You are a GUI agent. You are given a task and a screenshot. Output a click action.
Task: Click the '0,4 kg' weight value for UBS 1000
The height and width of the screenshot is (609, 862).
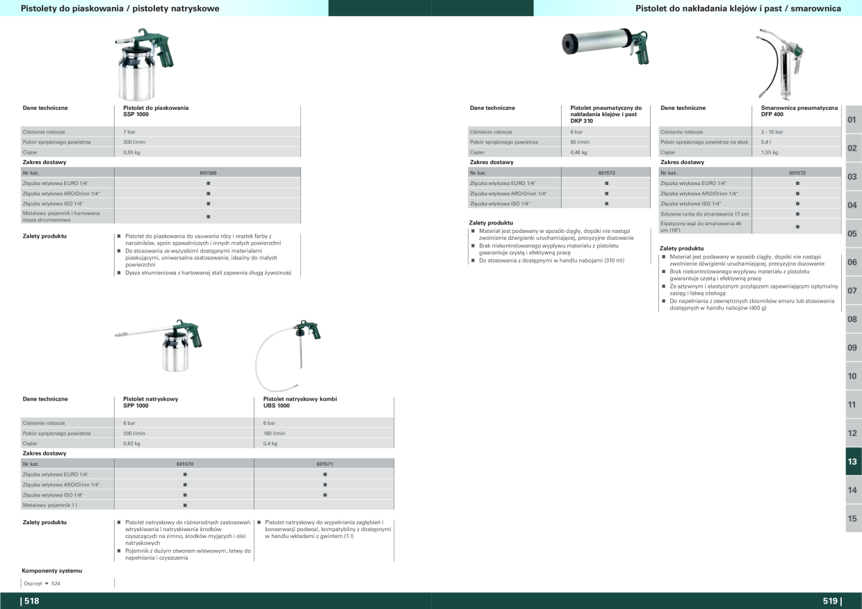tap(270, 443)
